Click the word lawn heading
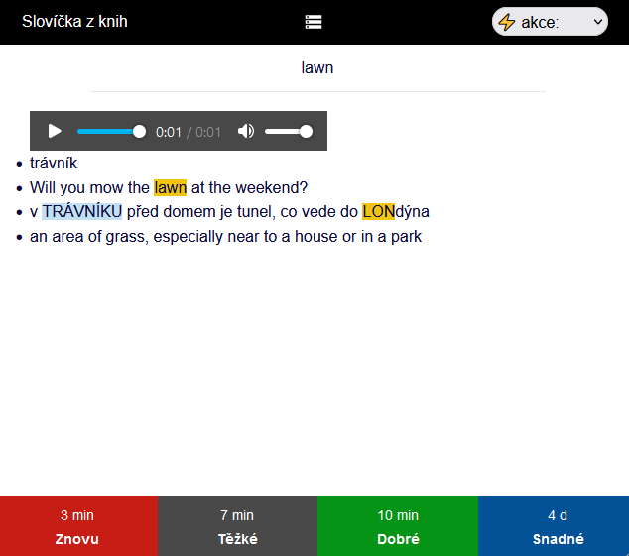This screenshot has width=629, height=556. pos(317,68)
